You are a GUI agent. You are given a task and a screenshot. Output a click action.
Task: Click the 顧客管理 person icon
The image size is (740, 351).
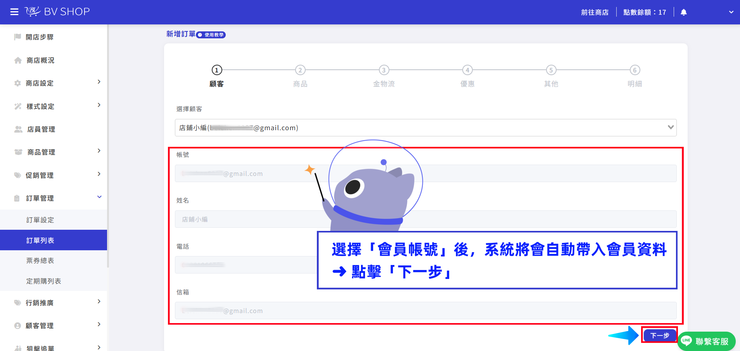click(x=17, y=326)
